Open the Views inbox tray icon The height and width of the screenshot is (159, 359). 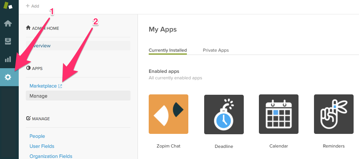click(8, 41)
